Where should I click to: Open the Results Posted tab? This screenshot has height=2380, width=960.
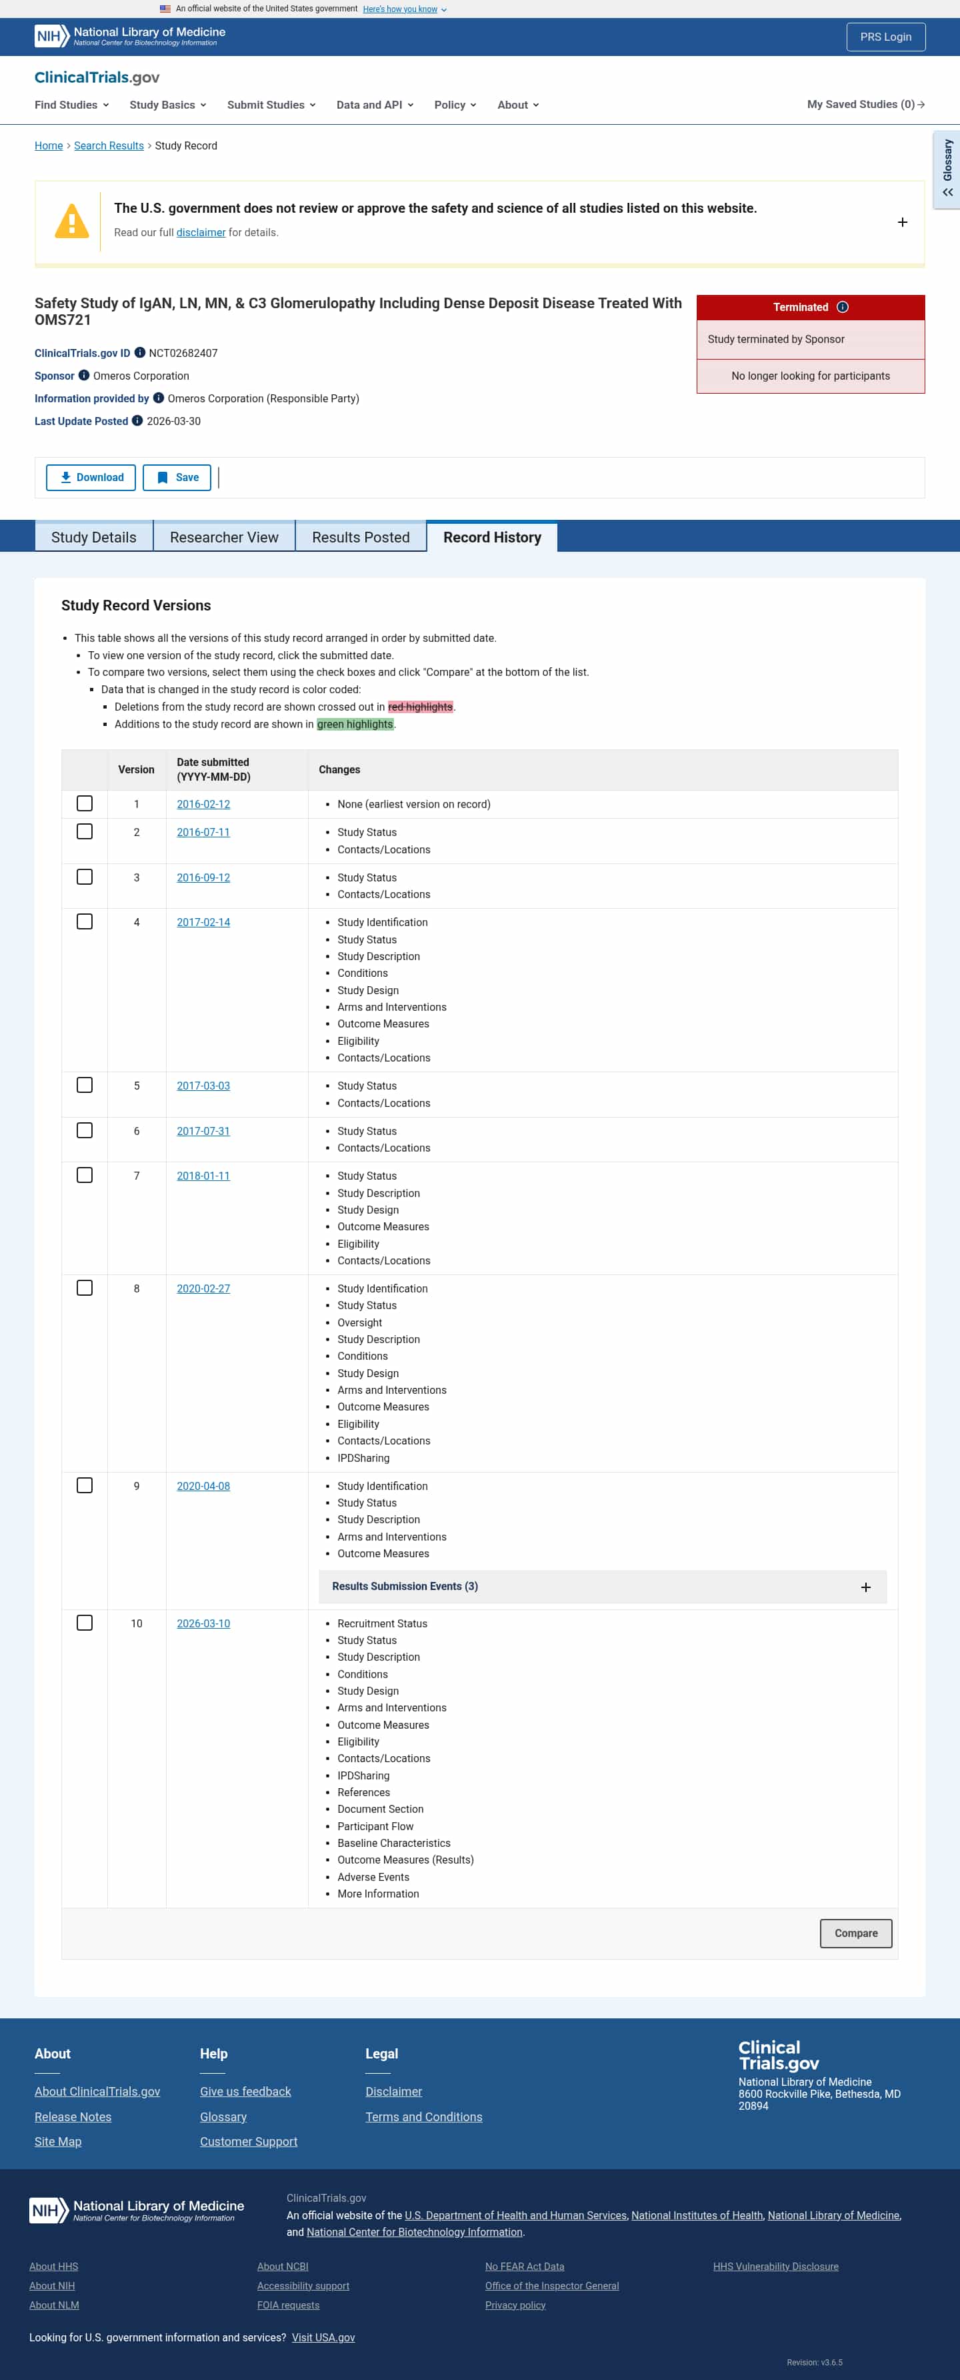click(x=360, y=537)
